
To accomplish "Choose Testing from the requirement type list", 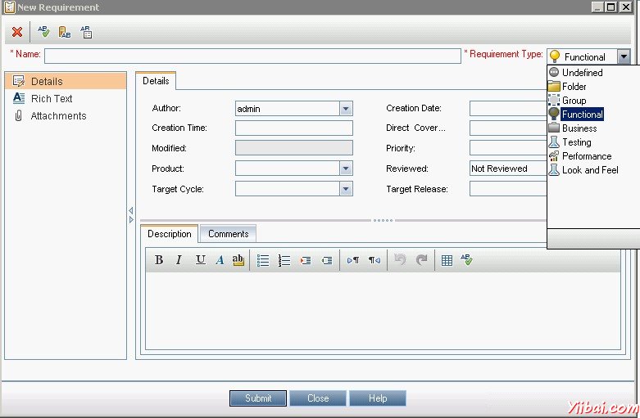I will coord(576,142).
